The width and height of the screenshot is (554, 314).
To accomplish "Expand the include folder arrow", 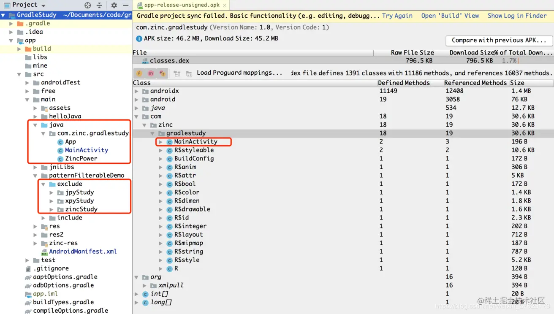I will 43,218.
